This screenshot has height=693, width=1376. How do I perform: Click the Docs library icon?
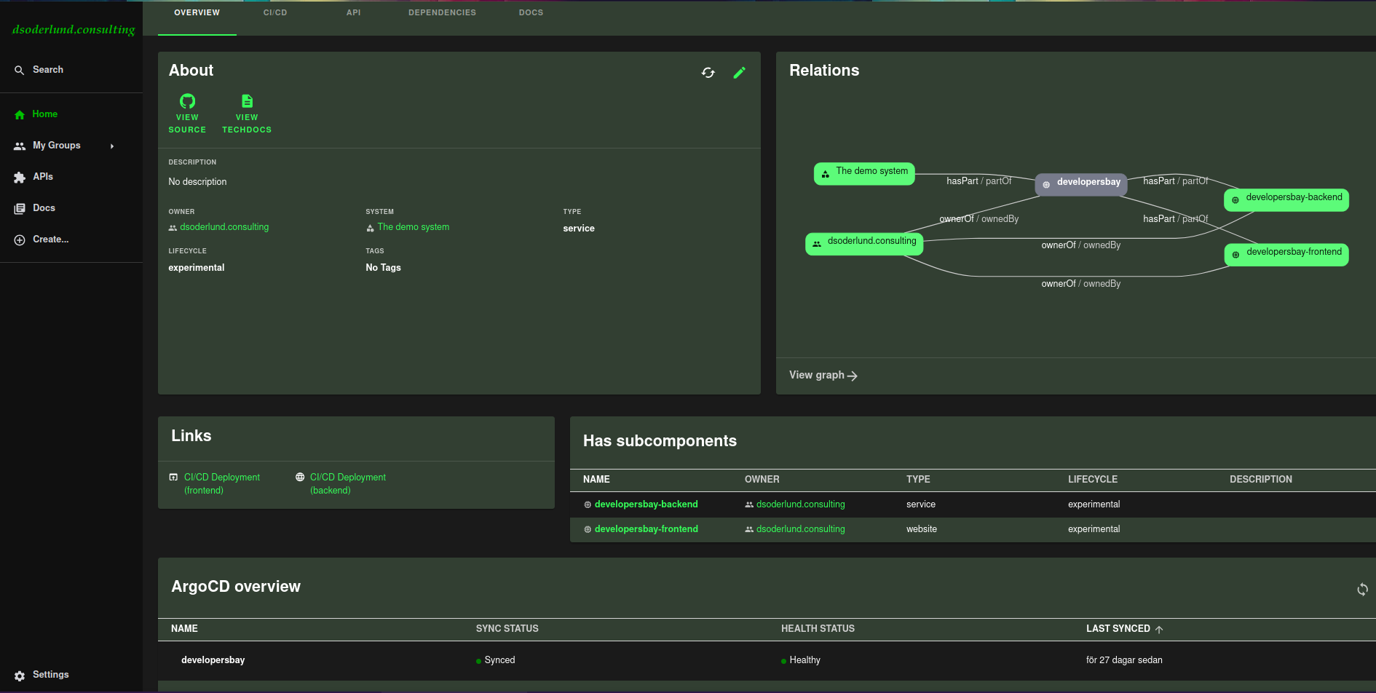(x=20, y=208)
